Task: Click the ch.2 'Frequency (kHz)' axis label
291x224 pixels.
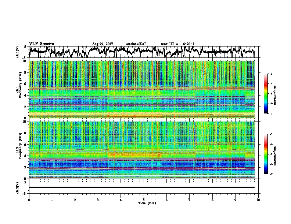Action: pos(20,146)
